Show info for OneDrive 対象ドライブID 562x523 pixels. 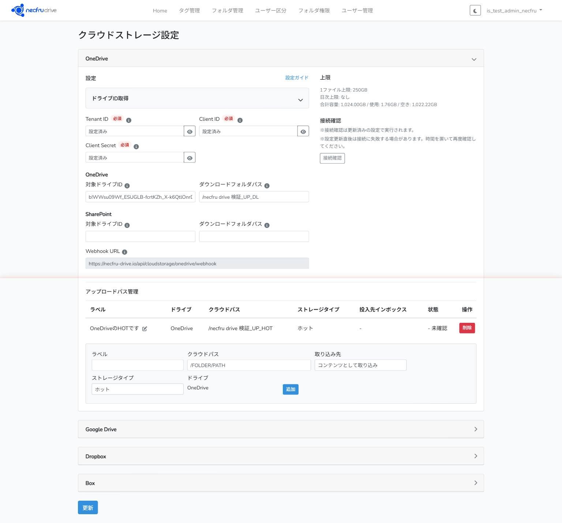[x=127, y=186]
